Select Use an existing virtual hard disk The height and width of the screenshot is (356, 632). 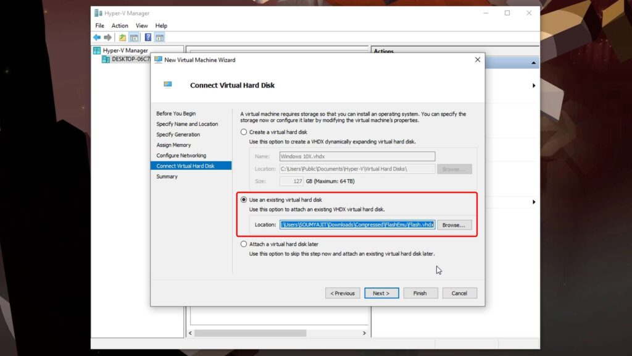(243, 200)
